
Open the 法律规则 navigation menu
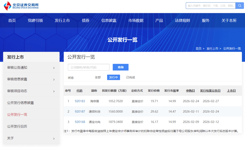tap(182, 21)
